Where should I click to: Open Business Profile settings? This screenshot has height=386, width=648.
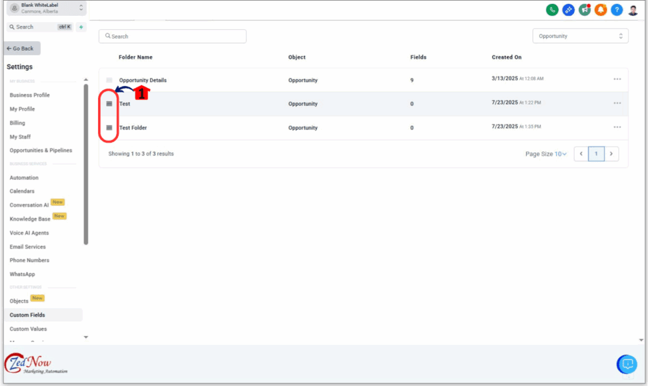(x=30, y=95)
